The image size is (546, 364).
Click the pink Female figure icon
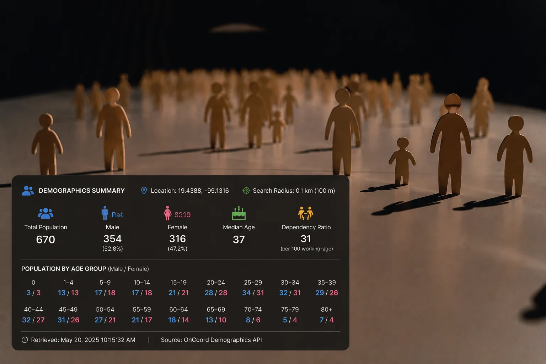pyautogui.click(x=167, y=213)
